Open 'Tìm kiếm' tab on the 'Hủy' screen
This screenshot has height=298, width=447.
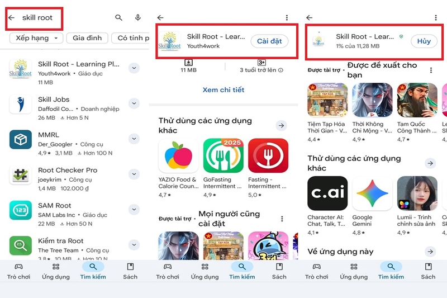coord(391,271)
